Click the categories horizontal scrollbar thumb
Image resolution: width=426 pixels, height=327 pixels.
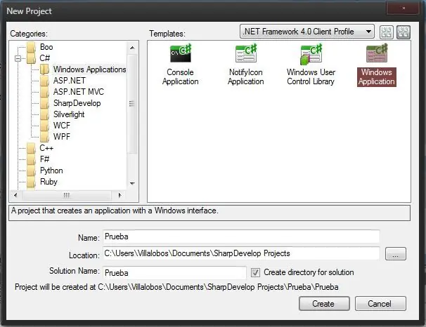click(67, 195)
